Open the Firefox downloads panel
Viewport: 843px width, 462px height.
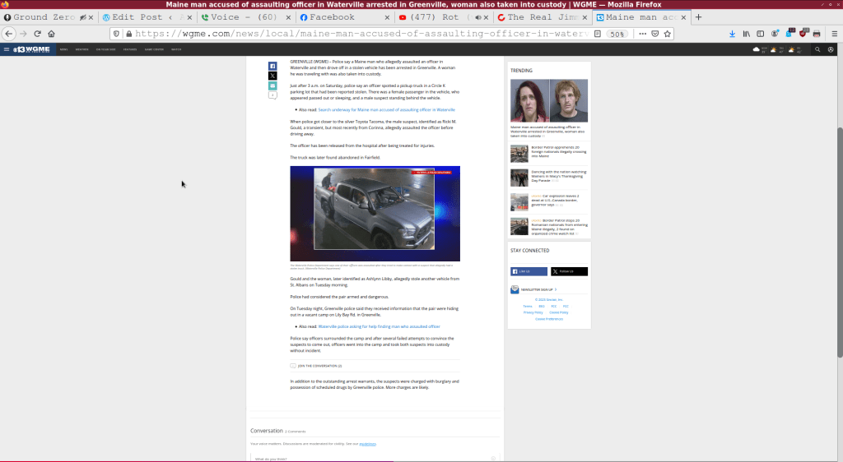tap(733, 34)
